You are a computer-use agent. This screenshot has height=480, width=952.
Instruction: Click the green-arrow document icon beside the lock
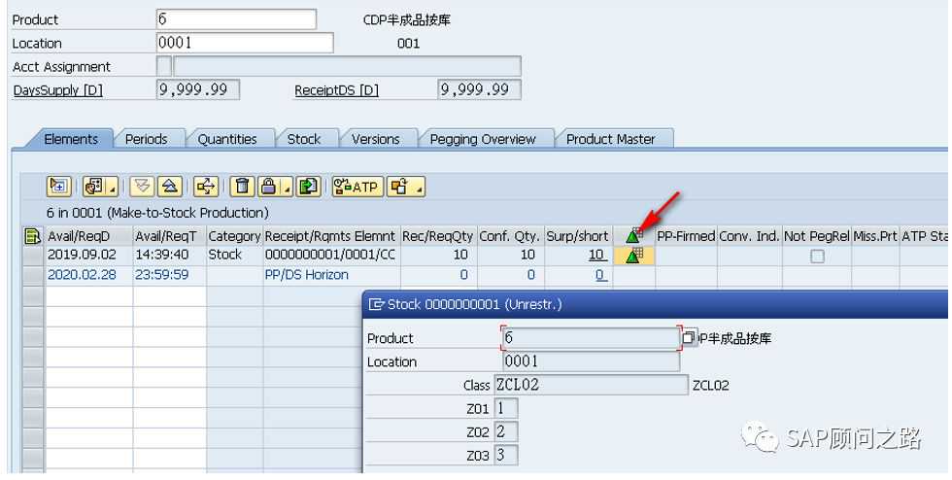pos(308,187)
